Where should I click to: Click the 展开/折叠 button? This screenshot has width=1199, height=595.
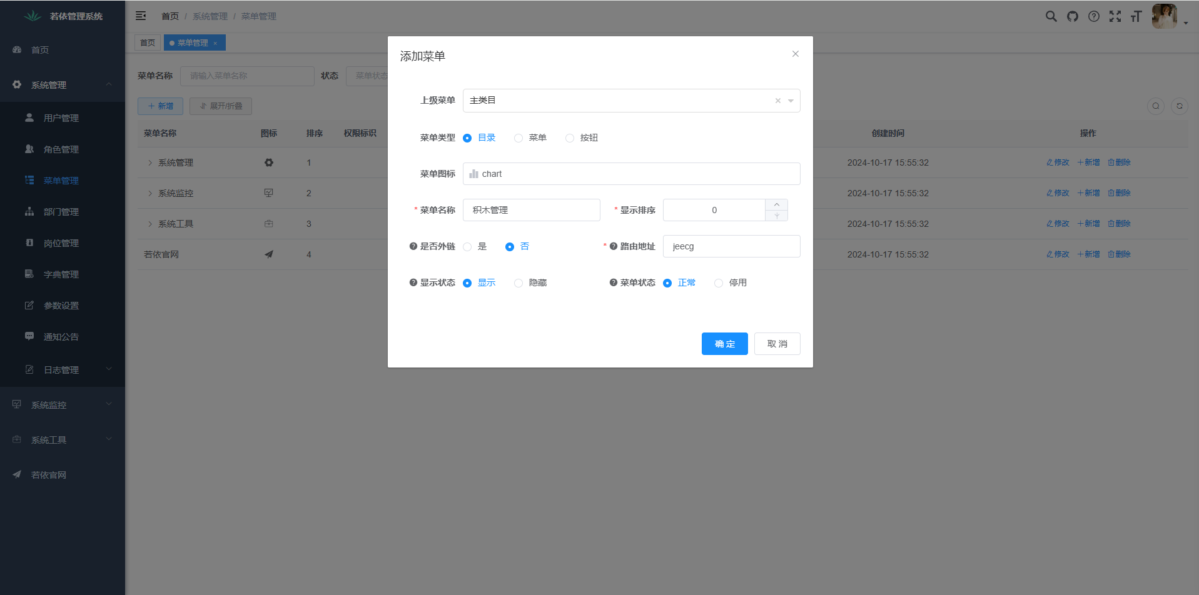[221, 106]
